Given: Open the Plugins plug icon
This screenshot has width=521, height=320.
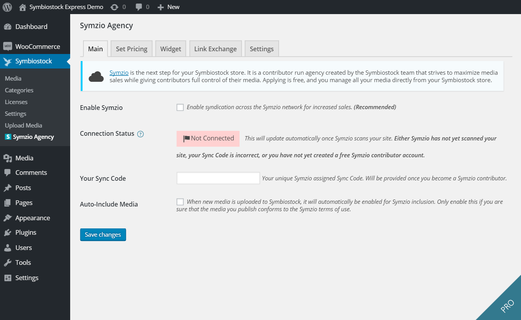Looking at the screenshot, I should 7,233.
